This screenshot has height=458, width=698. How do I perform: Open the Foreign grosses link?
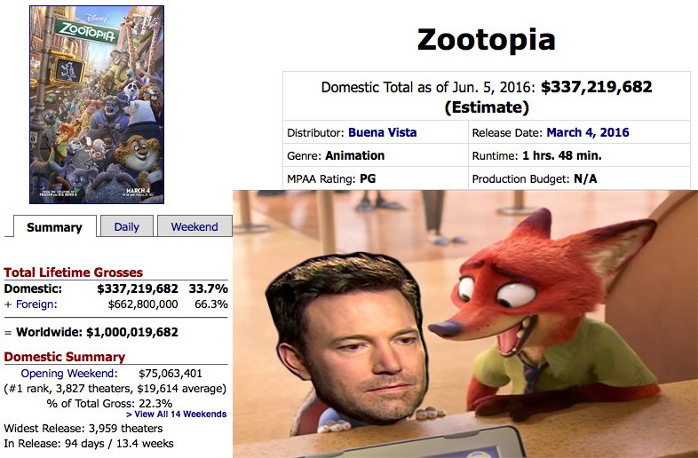coord(36,304)
